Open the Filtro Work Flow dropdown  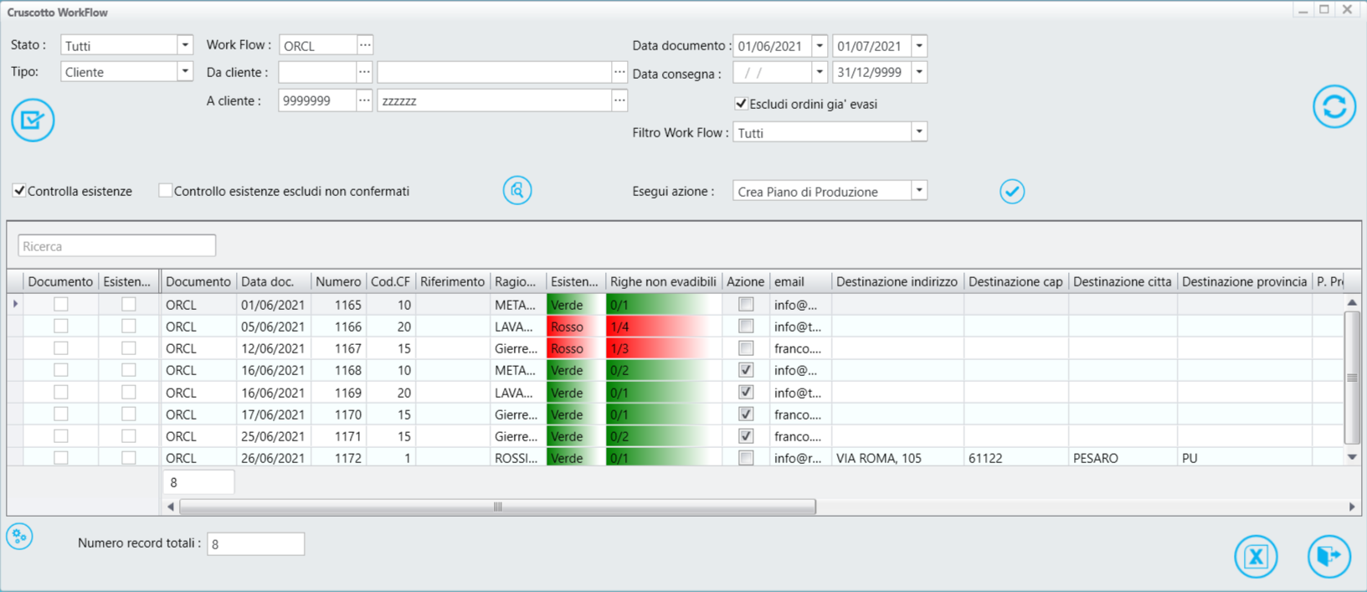(x=918, y=132)
